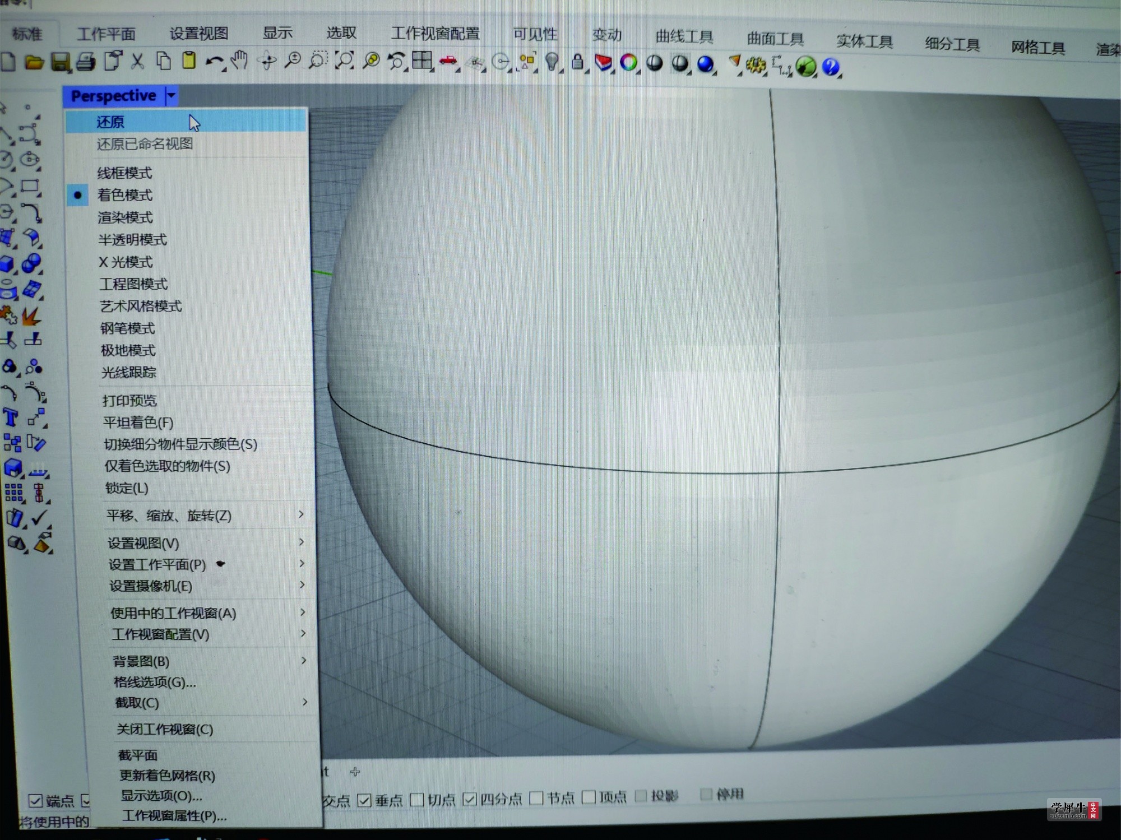1121x840 pixels.
Task: Enable the 节点 osnap checkbox
Action: coord(536,797)
